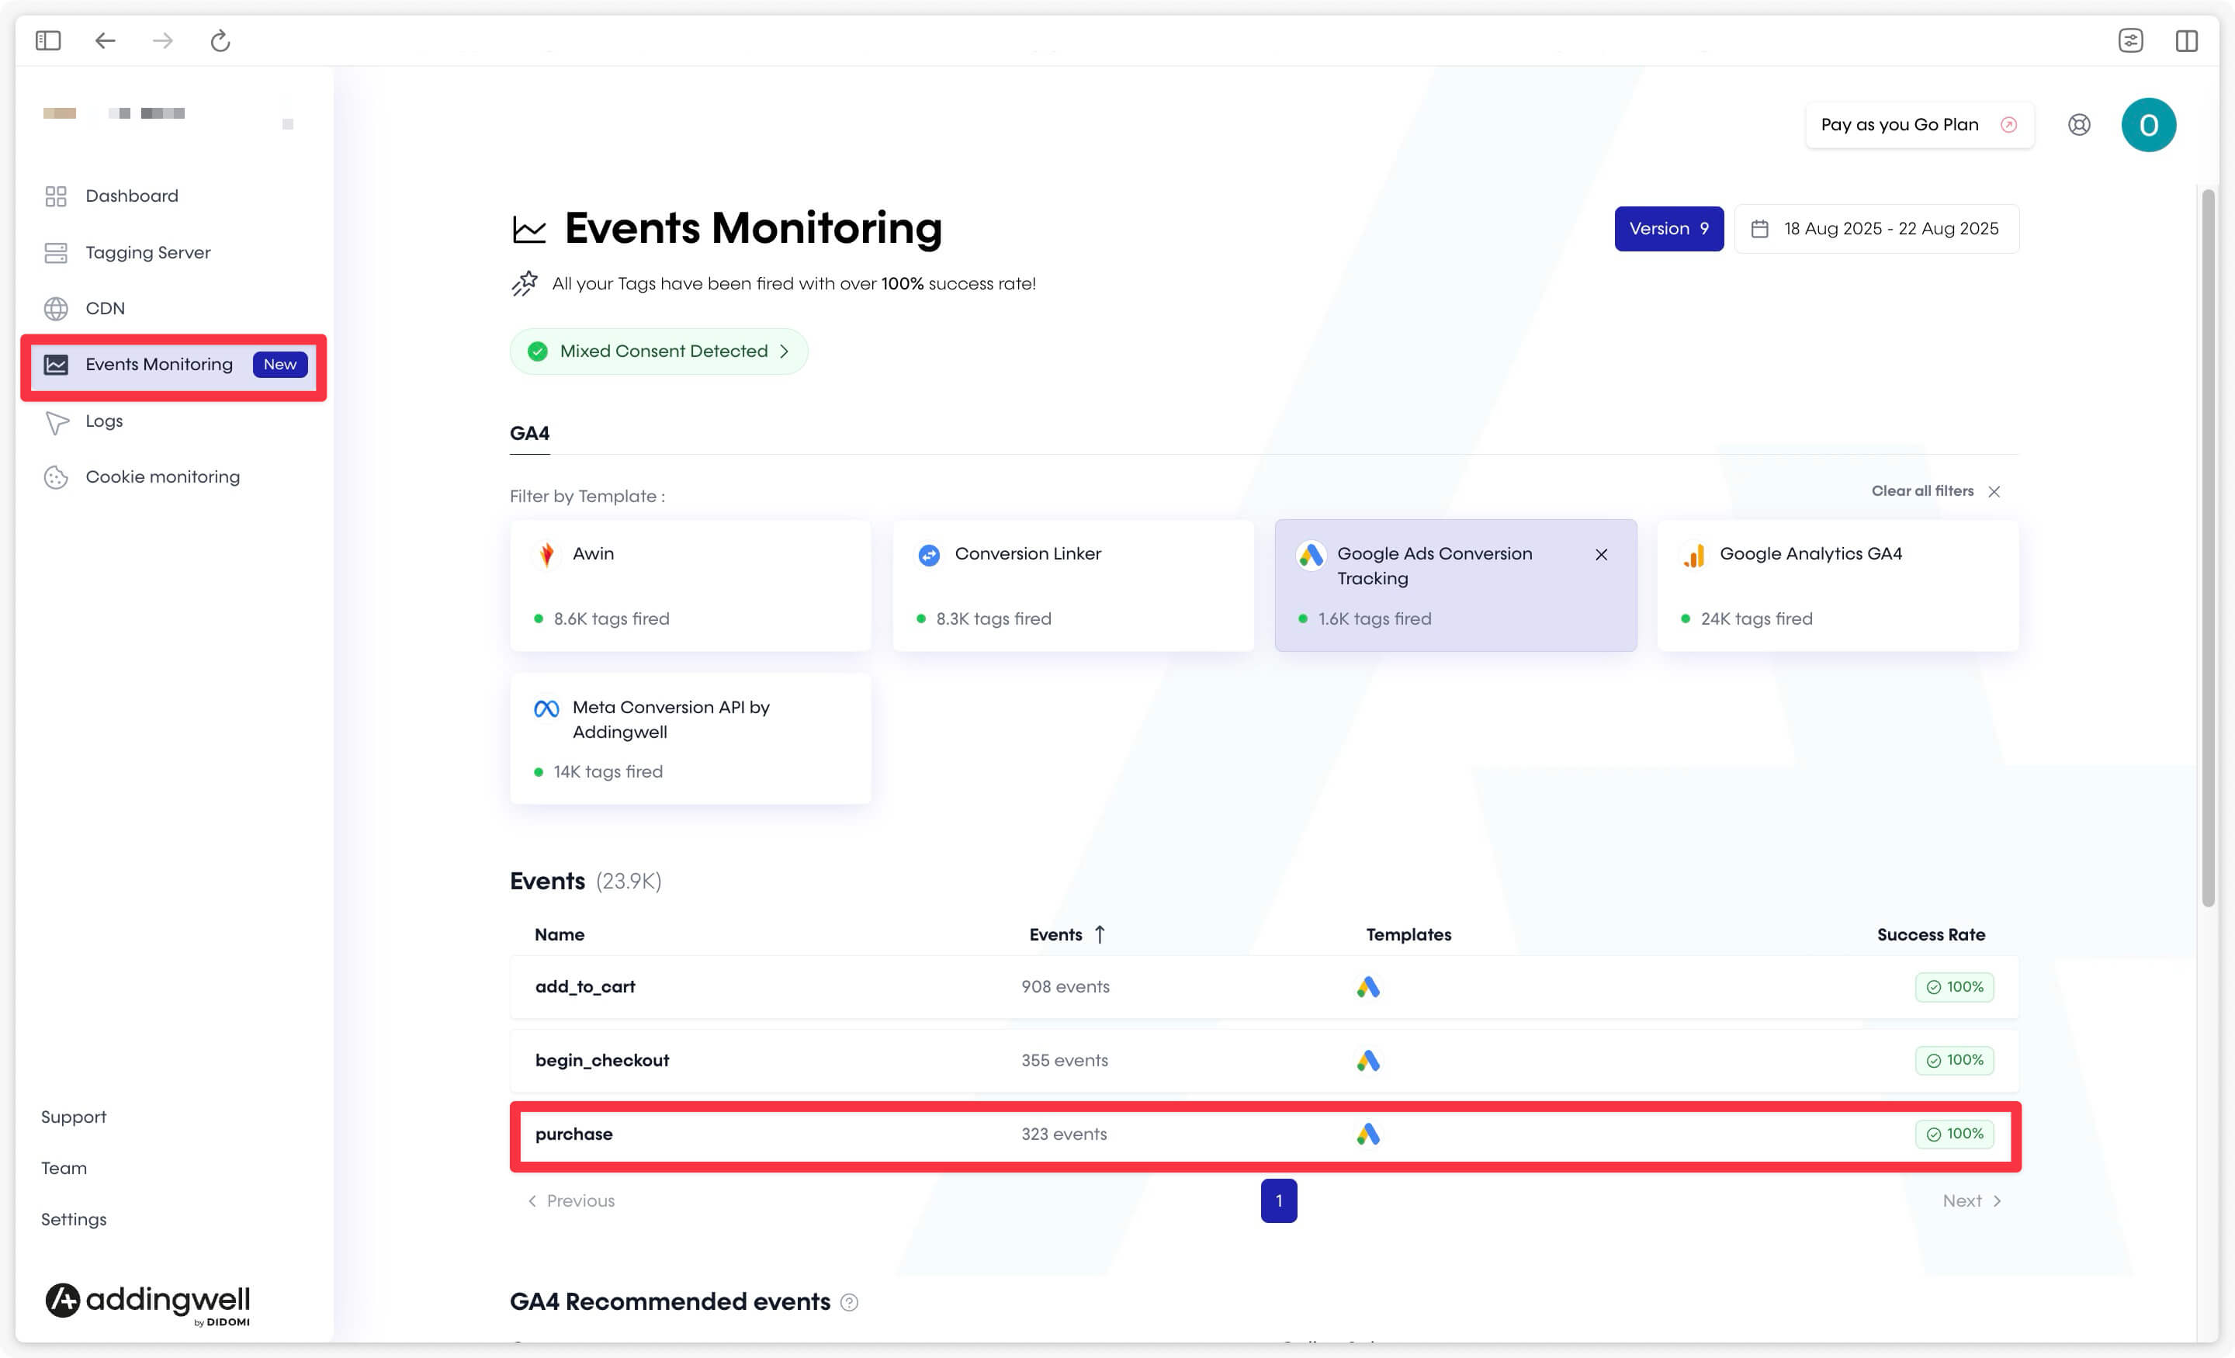Open the Support link
Viewport: 2235px width, 1358px height.
point(74,1117)
